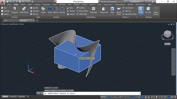Switch to the Visualize ribbon tab

[37, 4]
